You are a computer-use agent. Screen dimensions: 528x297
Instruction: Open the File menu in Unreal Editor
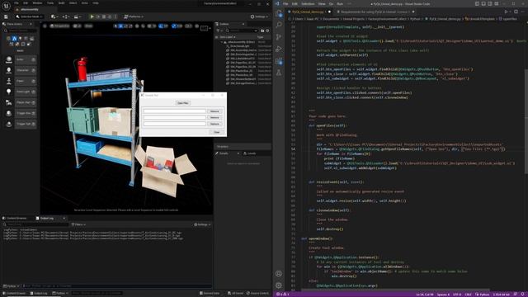point(16,3)
